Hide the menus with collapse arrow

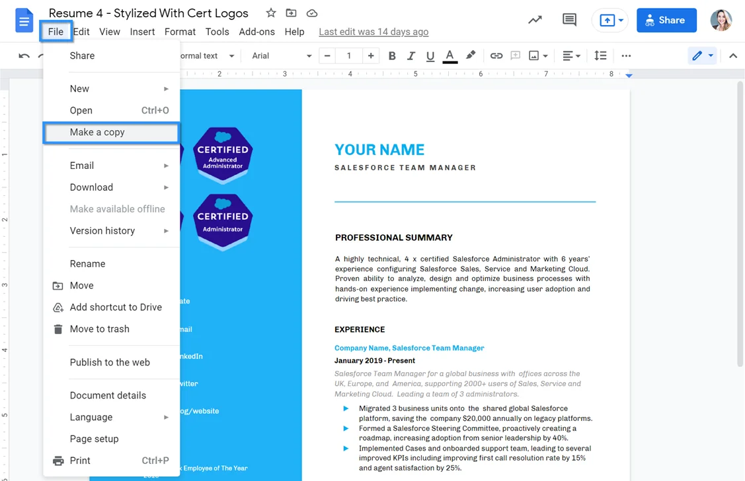(x=733, y=56)
